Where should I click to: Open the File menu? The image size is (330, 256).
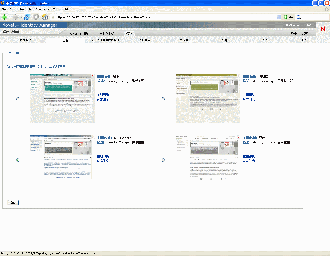pyautogui.click(x=4, y=9)
